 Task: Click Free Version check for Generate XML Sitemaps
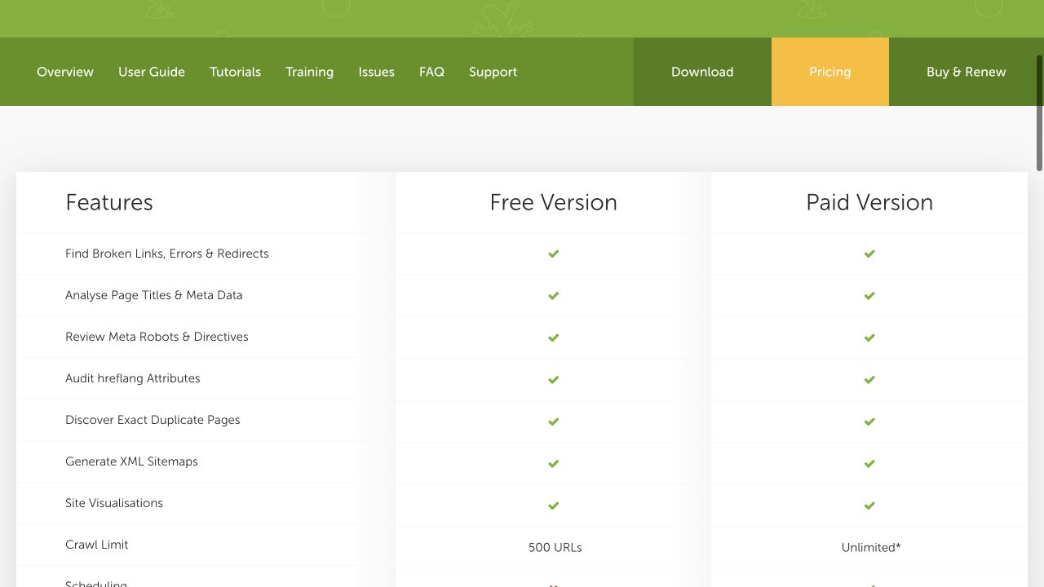[x=554, y=463]
